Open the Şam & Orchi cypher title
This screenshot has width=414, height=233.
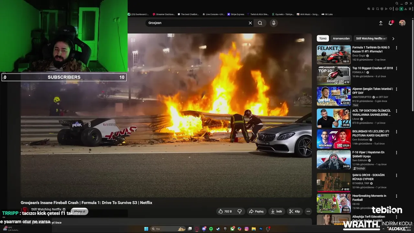[x=368, y=177]
